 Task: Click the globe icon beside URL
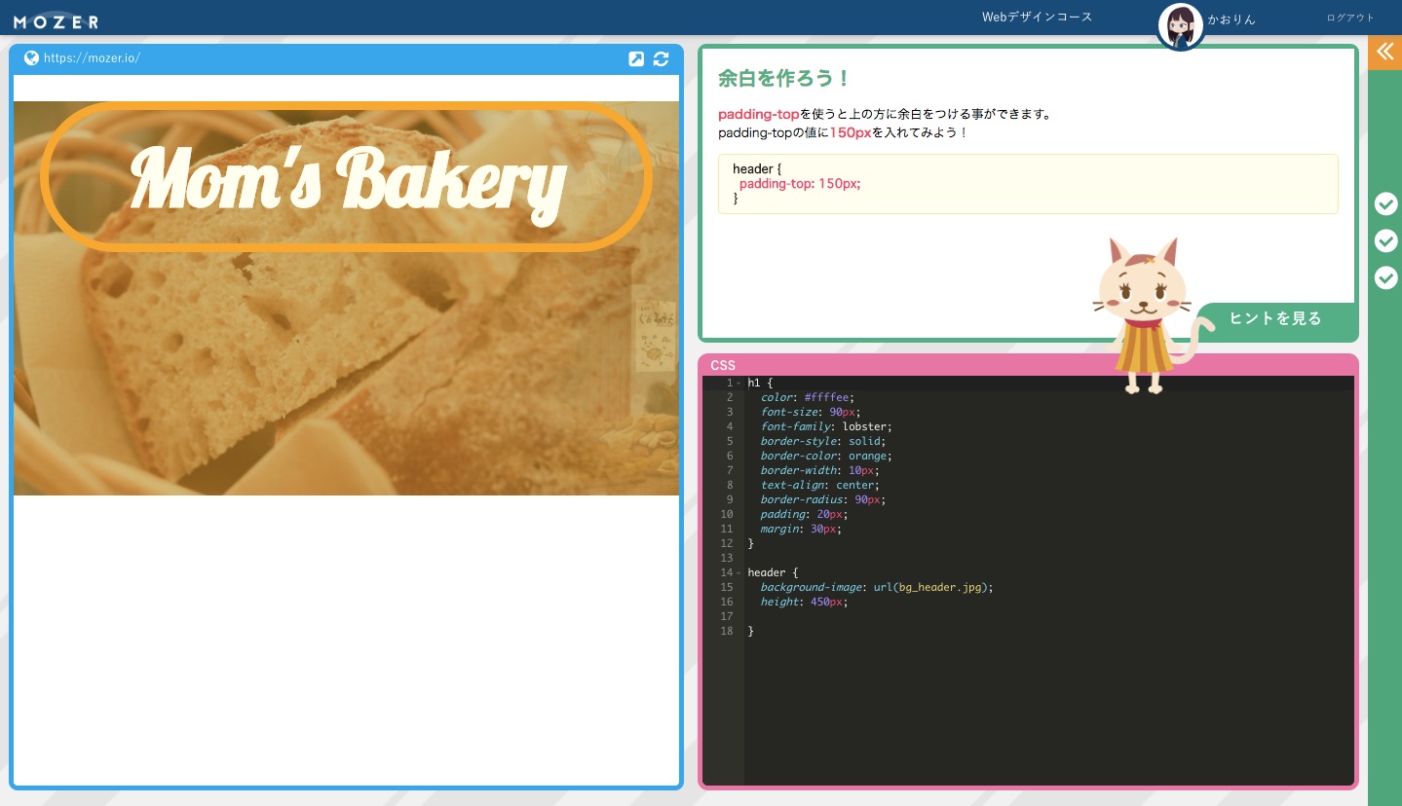pos(31,58)
